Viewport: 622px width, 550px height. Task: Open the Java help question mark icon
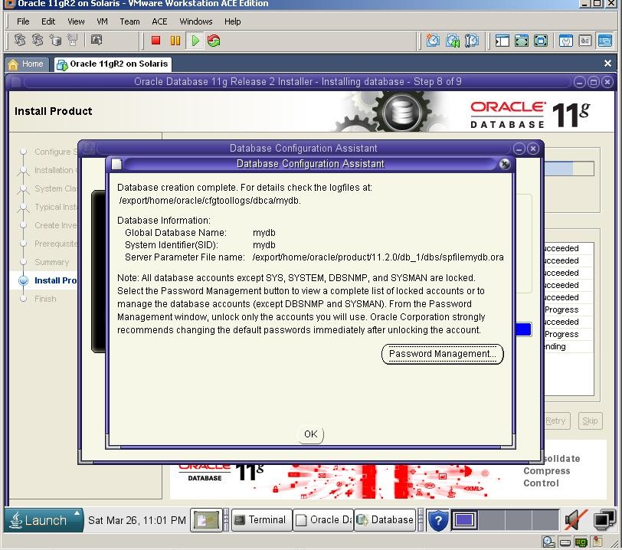pos(437,520)
